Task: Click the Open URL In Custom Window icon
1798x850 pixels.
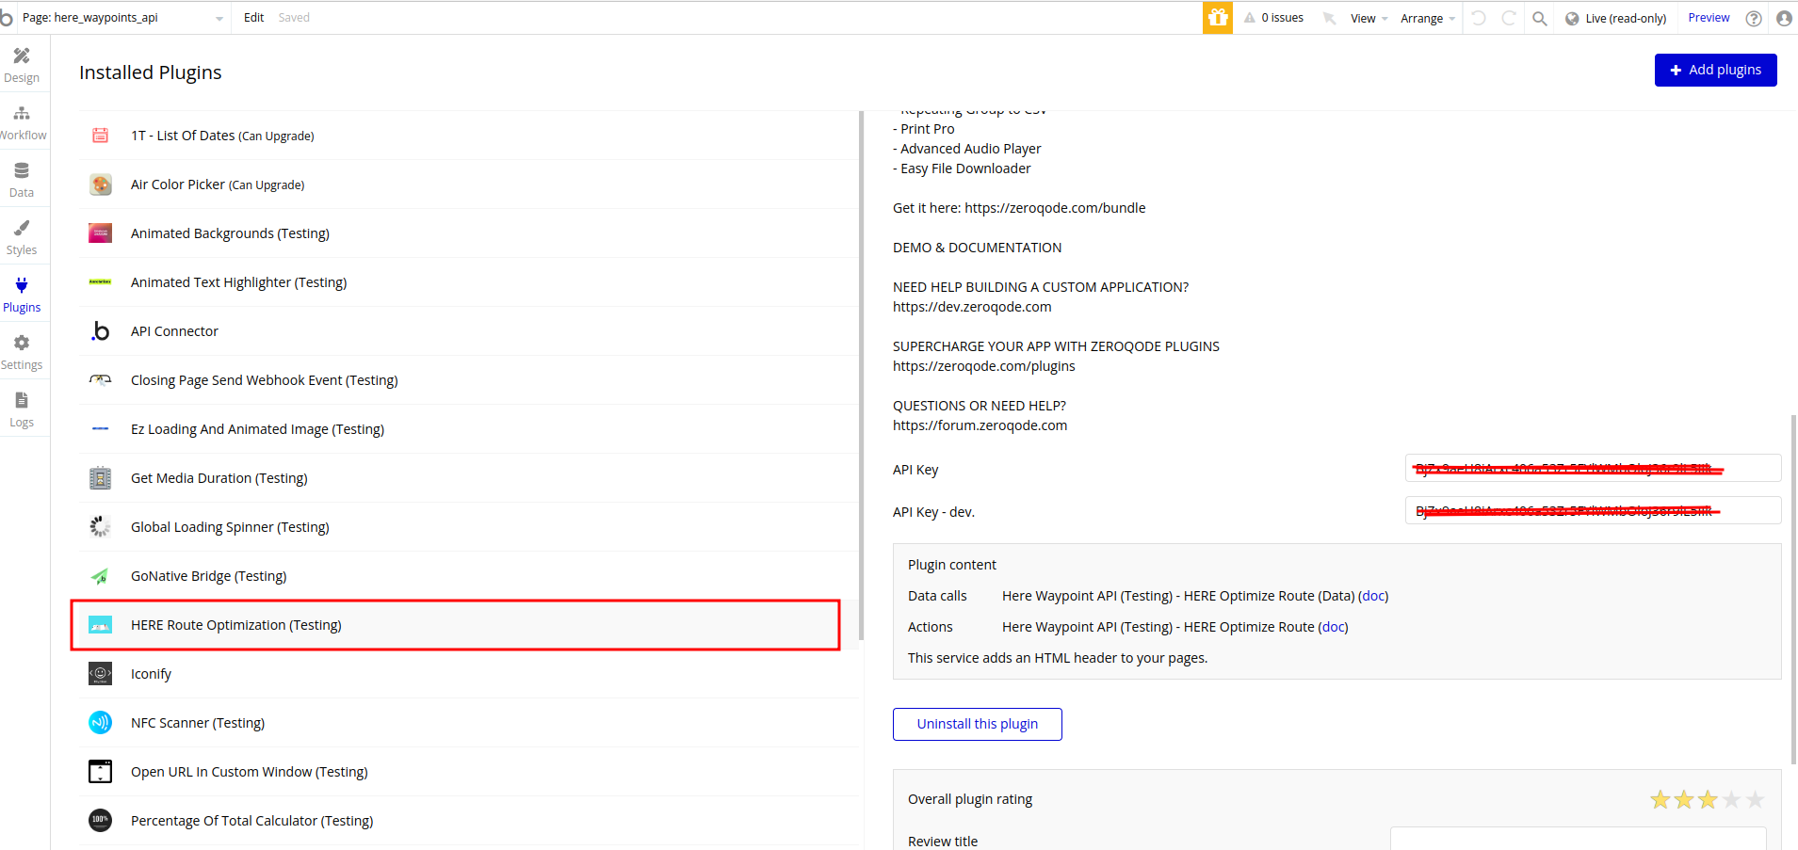Action: coord(100,772)
